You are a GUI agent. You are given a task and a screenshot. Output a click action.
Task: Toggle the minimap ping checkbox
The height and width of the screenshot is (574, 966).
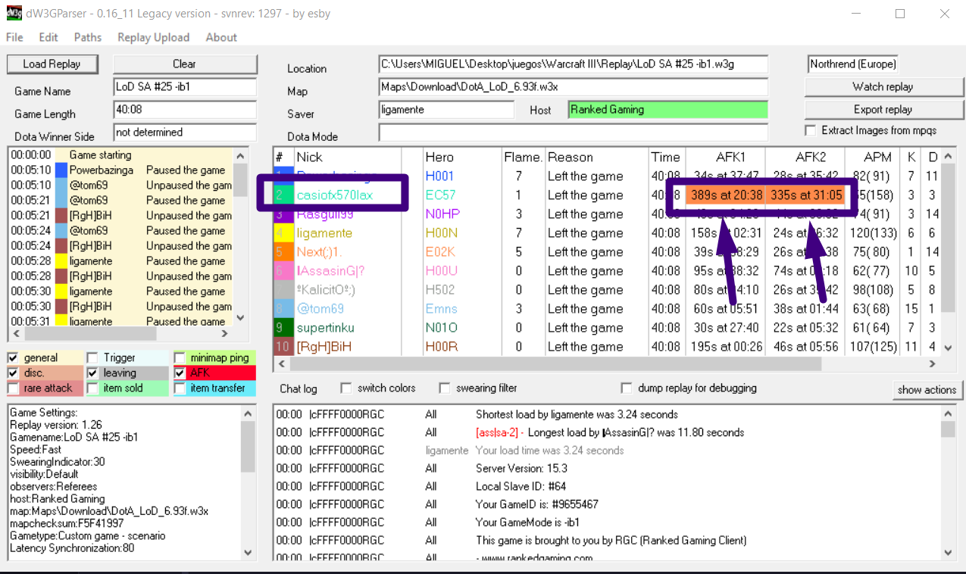point(180,358)
